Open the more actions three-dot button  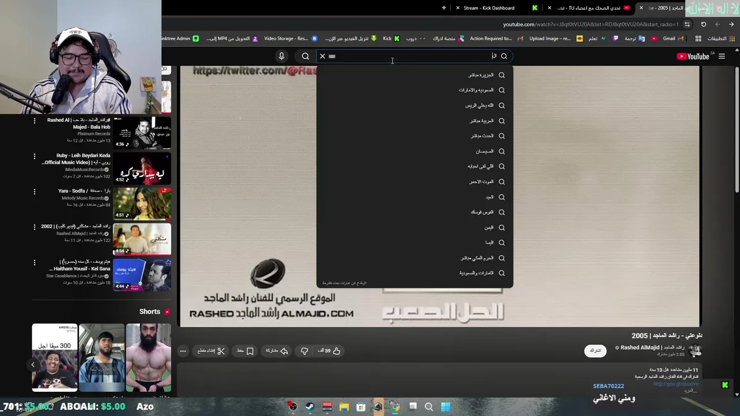click(x=183, y=351)
